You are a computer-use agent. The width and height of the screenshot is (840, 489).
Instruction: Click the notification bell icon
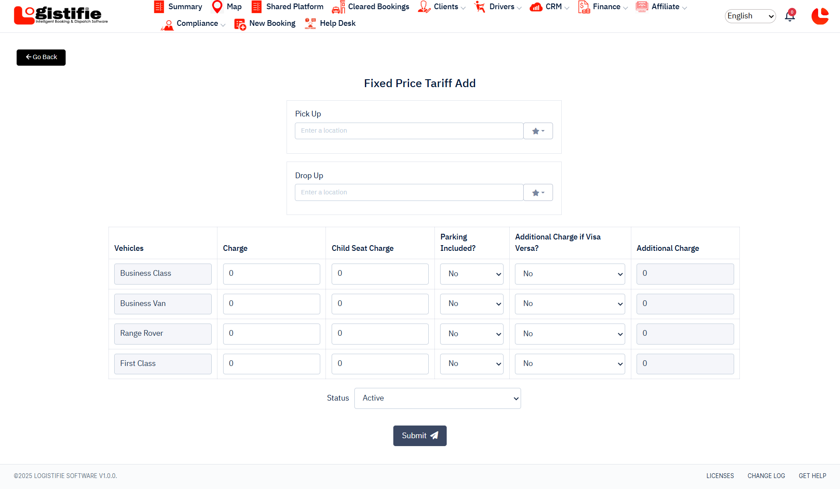tap(790, 16)
